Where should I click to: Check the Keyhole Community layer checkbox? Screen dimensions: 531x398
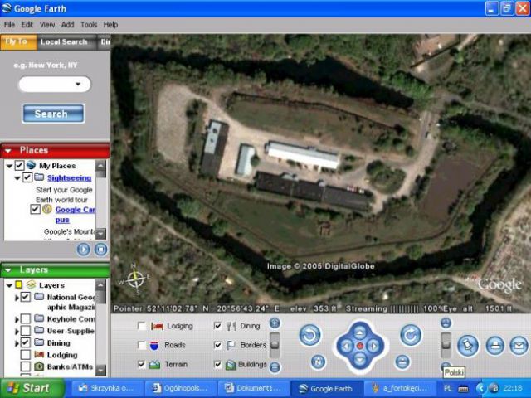point(26,318)
